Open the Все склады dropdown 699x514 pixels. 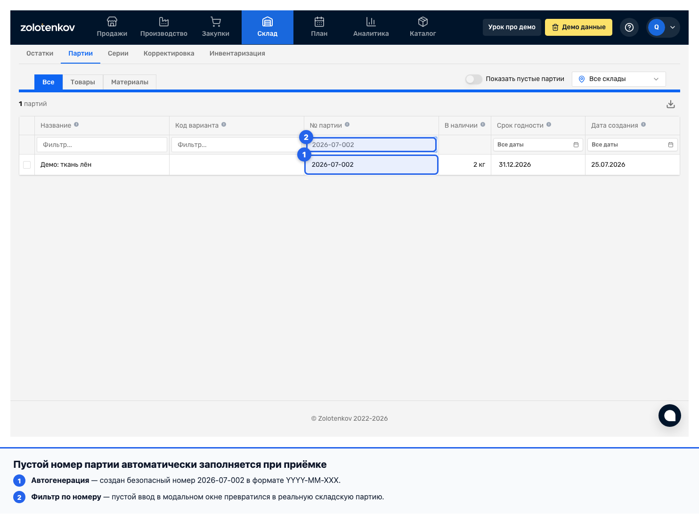click(619, 79)
